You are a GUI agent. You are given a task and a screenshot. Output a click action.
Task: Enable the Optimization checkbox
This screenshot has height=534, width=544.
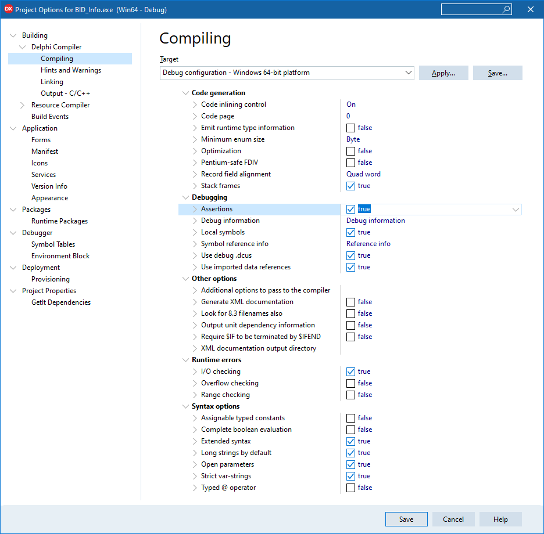point(350,151)
